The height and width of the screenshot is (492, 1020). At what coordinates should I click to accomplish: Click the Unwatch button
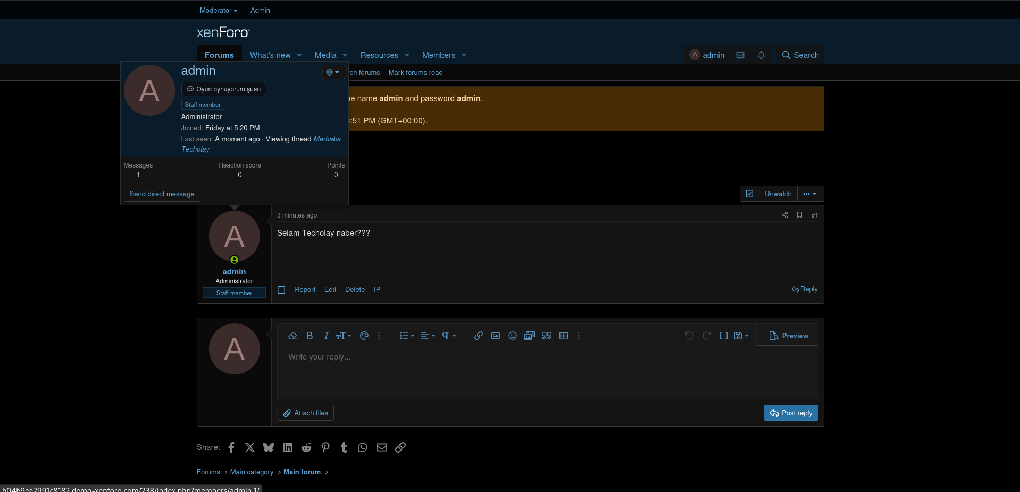pyautogui.click(x=778, y=194)
